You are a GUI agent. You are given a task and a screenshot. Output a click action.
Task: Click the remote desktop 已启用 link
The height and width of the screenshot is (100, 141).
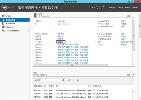pos(61,39)
